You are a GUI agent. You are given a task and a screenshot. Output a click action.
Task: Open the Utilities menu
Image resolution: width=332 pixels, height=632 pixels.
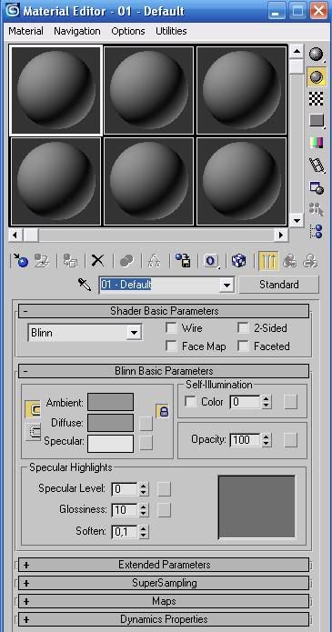pos(171,31)
